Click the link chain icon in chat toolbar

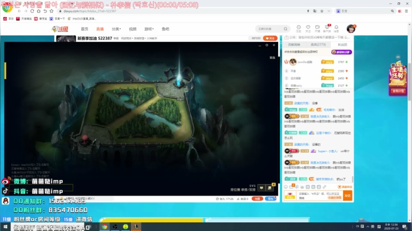pos(324,187)
